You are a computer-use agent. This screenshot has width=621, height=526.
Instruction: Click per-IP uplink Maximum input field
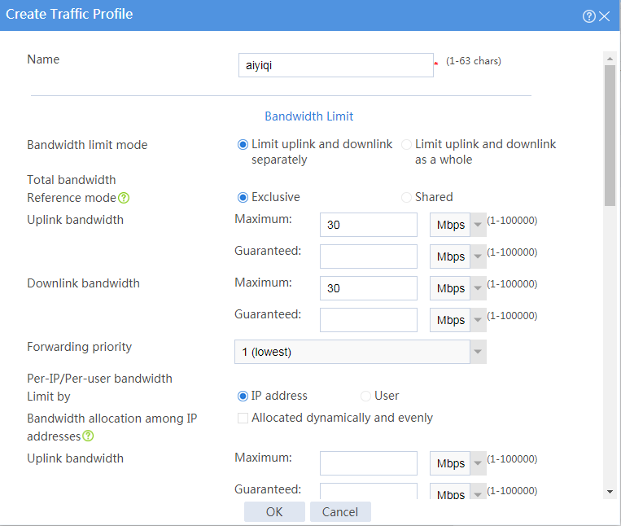pyautogui.click(x=369, y=463)
